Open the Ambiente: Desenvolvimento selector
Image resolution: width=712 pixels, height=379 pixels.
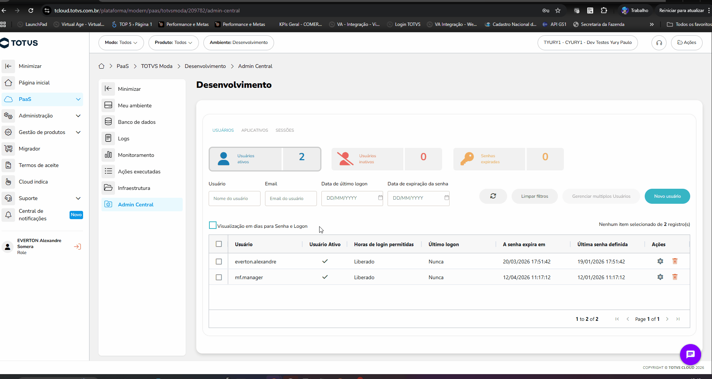tap(239, 43)
